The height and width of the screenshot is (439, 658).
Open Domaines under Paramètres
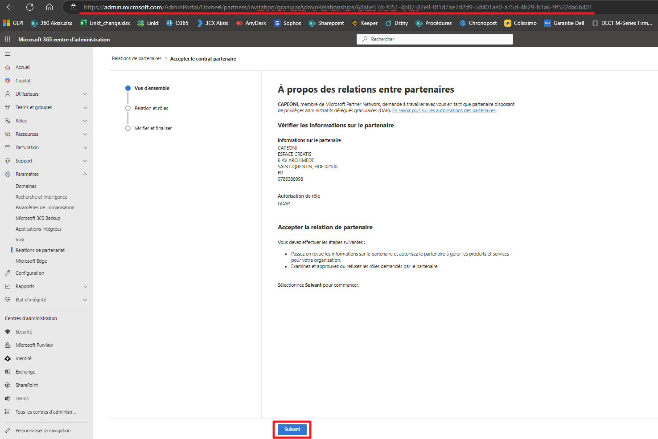[x=26, y=186]
